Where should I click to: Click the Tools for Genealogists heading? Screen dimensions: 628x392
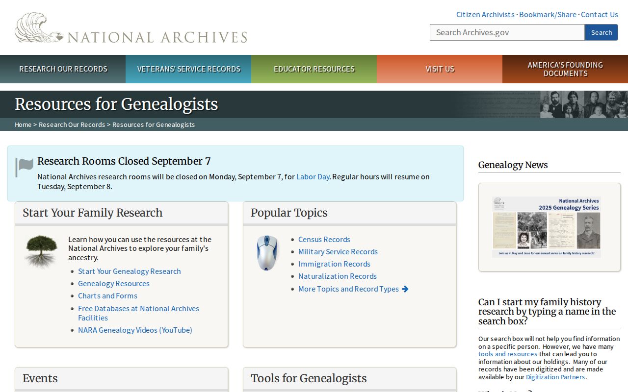click(x=309, y=378)
